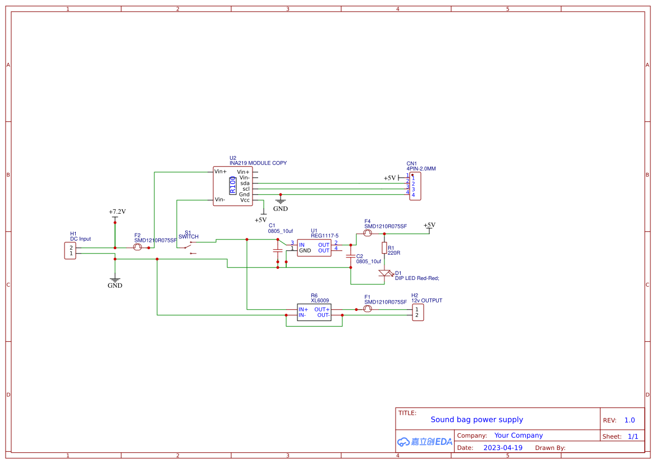Click the U1 REG1117-5 regulator symbol
Viewport: 656px width, 464px height.
pyautogui.click(x=315, y=247)
